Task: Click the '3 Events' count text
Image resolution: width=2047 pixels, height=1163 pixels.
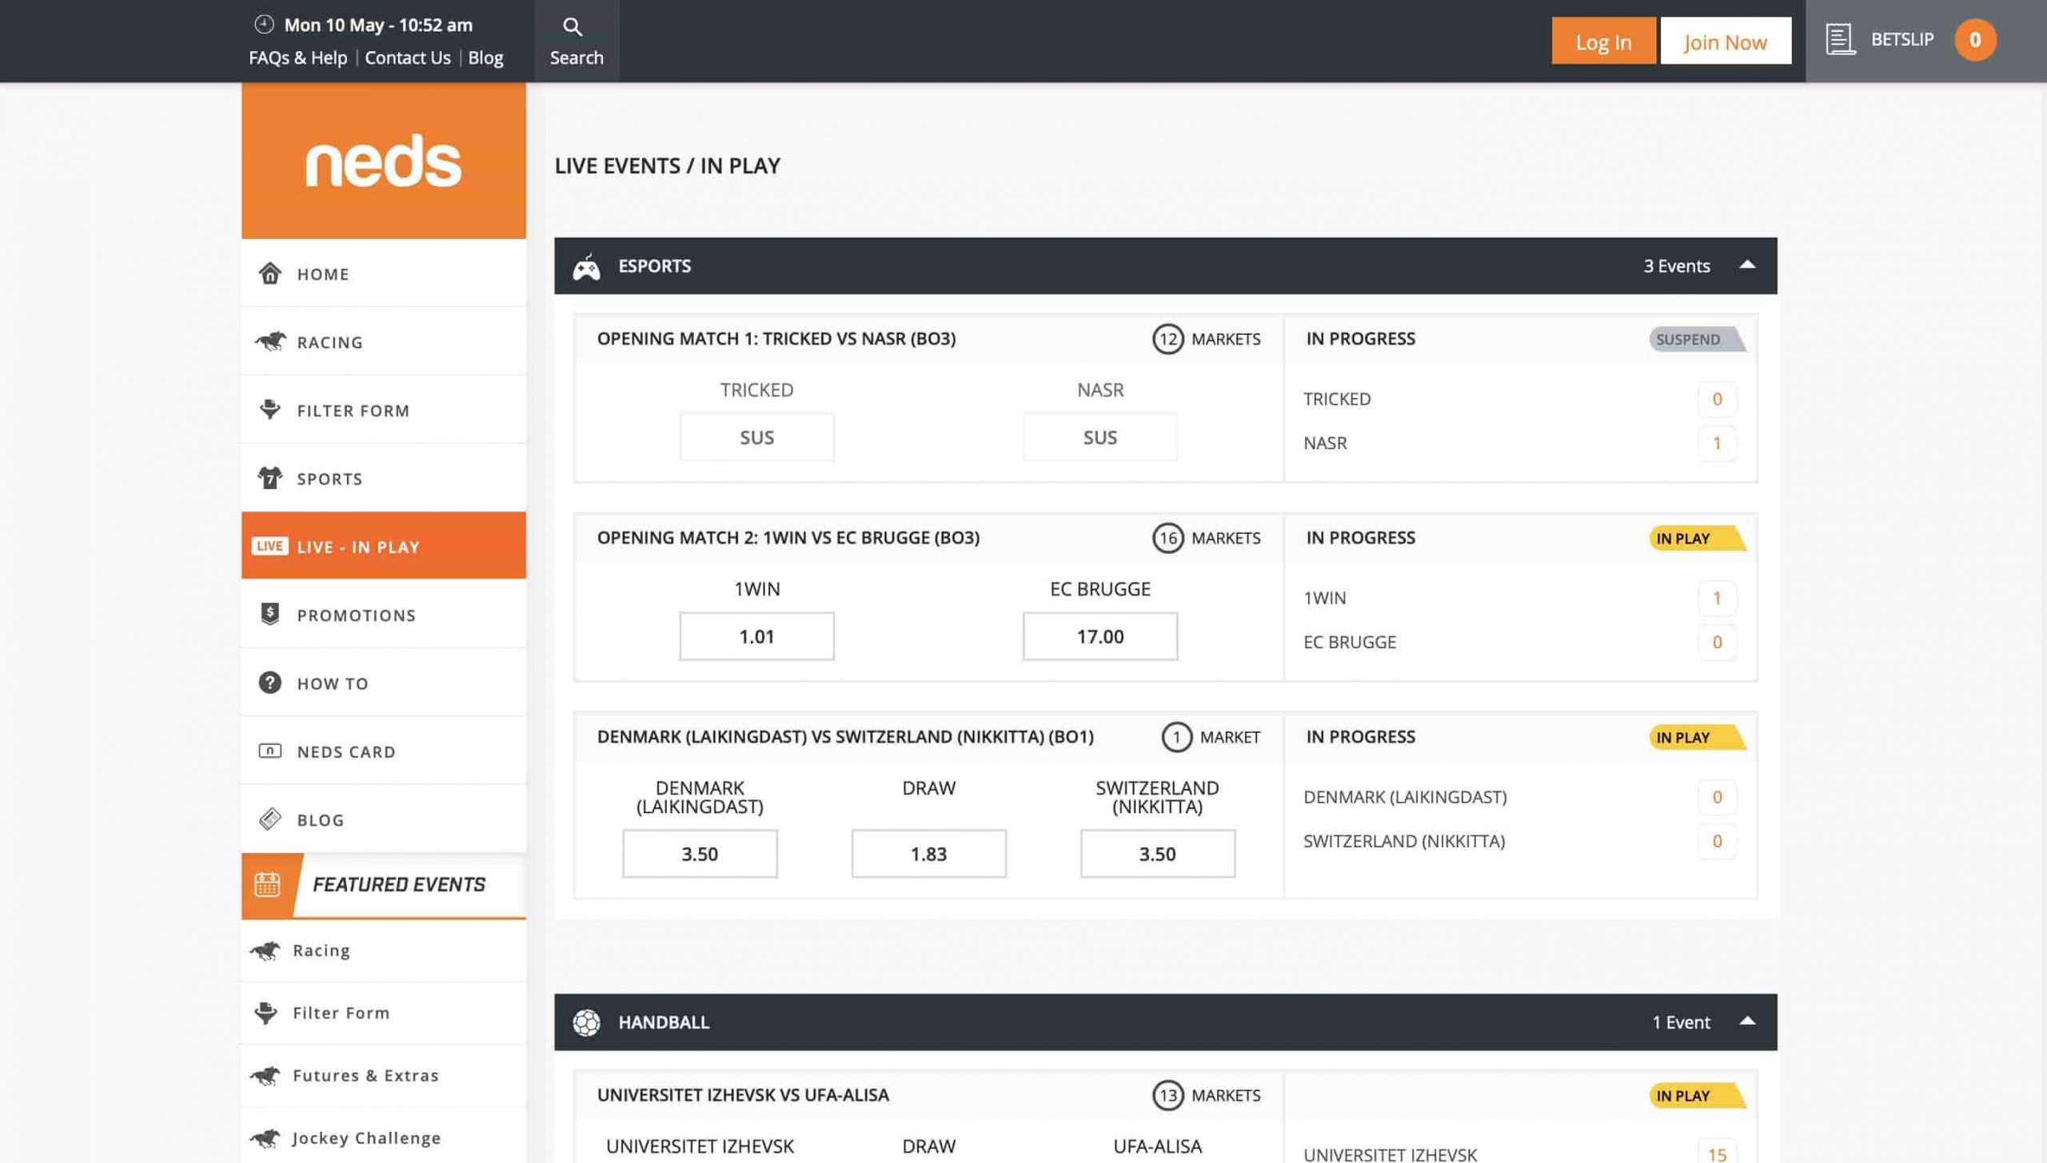Action: click(x=1676, y=266)
